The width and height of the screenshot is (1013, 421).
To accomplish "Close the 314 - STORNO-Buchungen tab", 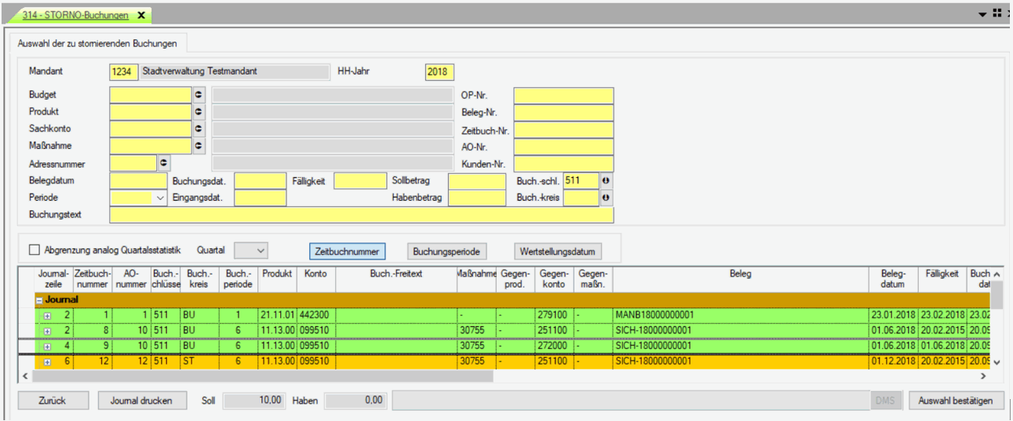I will pyautogui.click(x=141, y=15).
